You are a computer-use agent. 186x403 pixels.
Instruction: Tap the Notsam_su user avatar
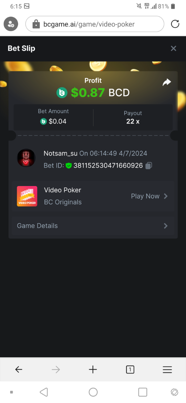pos(26,158)
